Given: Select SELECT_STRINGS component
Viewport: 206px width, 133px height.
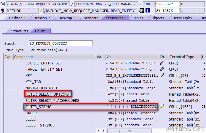Looking at the screenshot, I should click(40, 125).
